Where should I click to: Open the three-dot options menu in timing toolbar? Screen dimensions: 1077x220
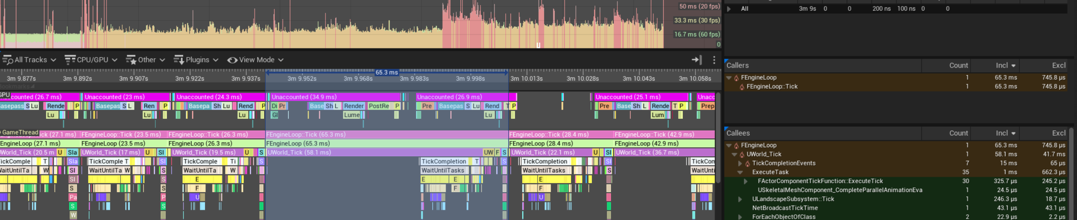[714, 60]
